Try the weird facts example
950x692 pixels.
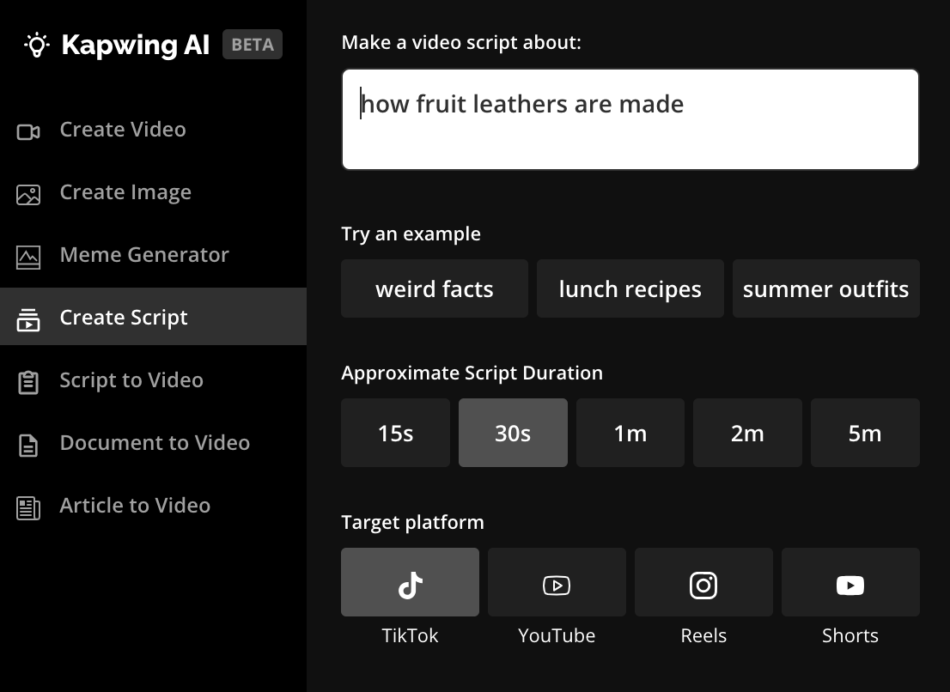pyautogui.click(x=434, y=288)
